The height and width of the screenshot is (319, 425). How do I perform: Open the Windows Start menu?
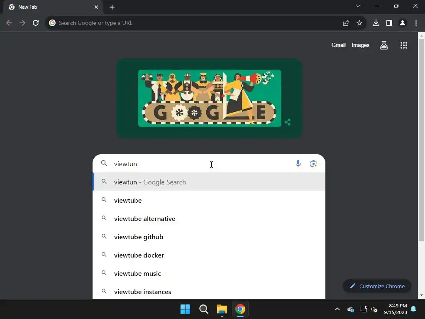pyautogui.click(x=186, y=309)
